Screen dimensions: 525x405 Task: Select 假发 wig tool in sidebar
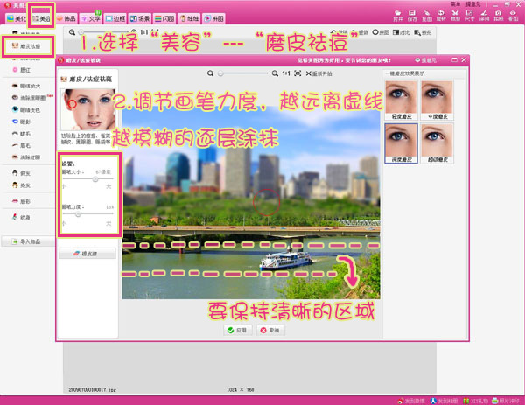[x=22, y=173]
